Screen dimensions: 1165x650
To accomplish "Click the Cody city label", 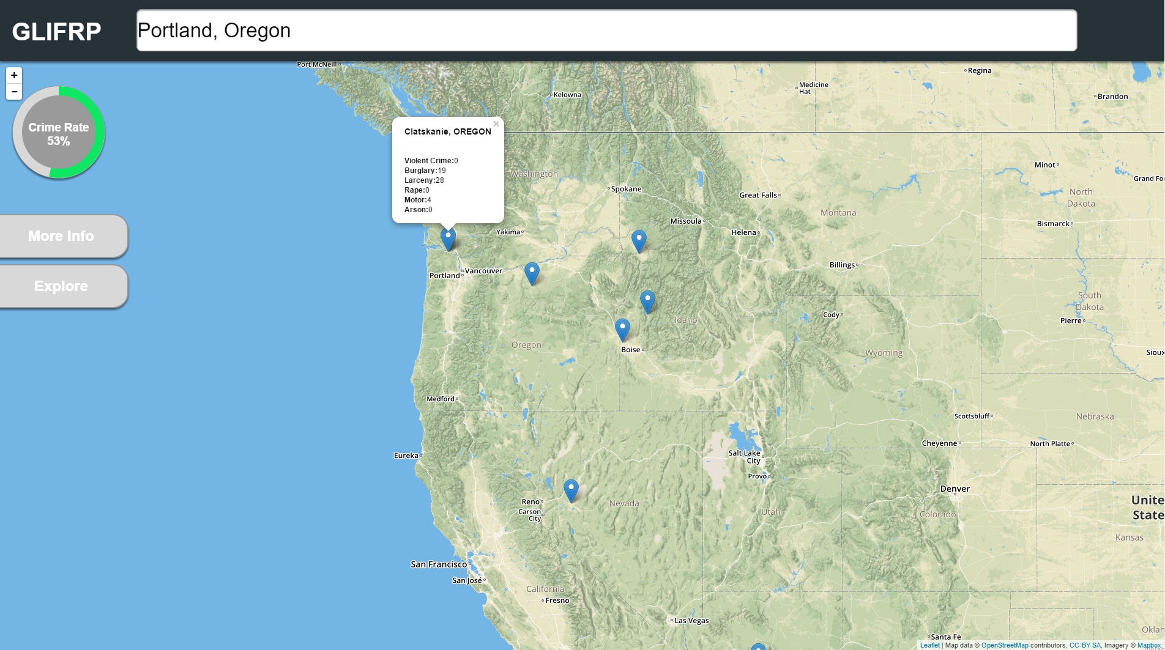I will pyautogui.click(x=831, y=315).
